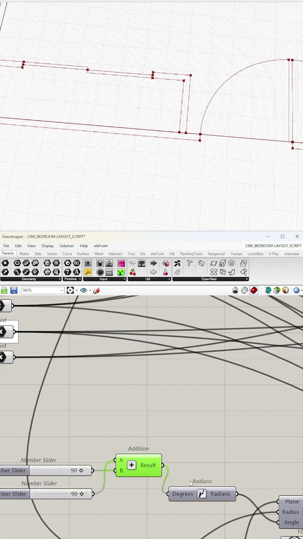Pick the dark arrow Cluster Input icon
Image resolution: width=303 pixels, height=539 pixels.
(x=154, y=263)
